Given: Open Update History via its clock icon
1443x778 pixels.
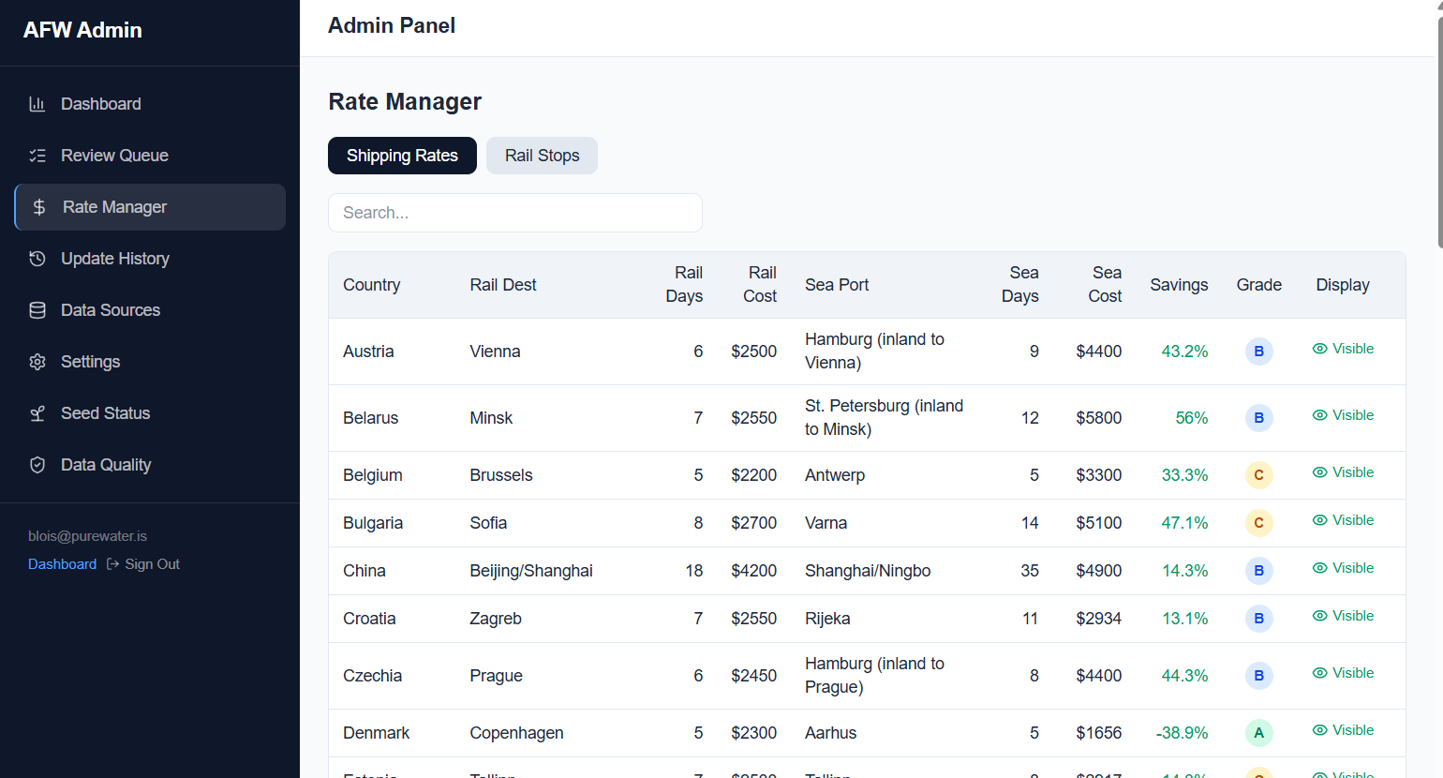Looking at the screenshot, I should [x=37, y=258].
